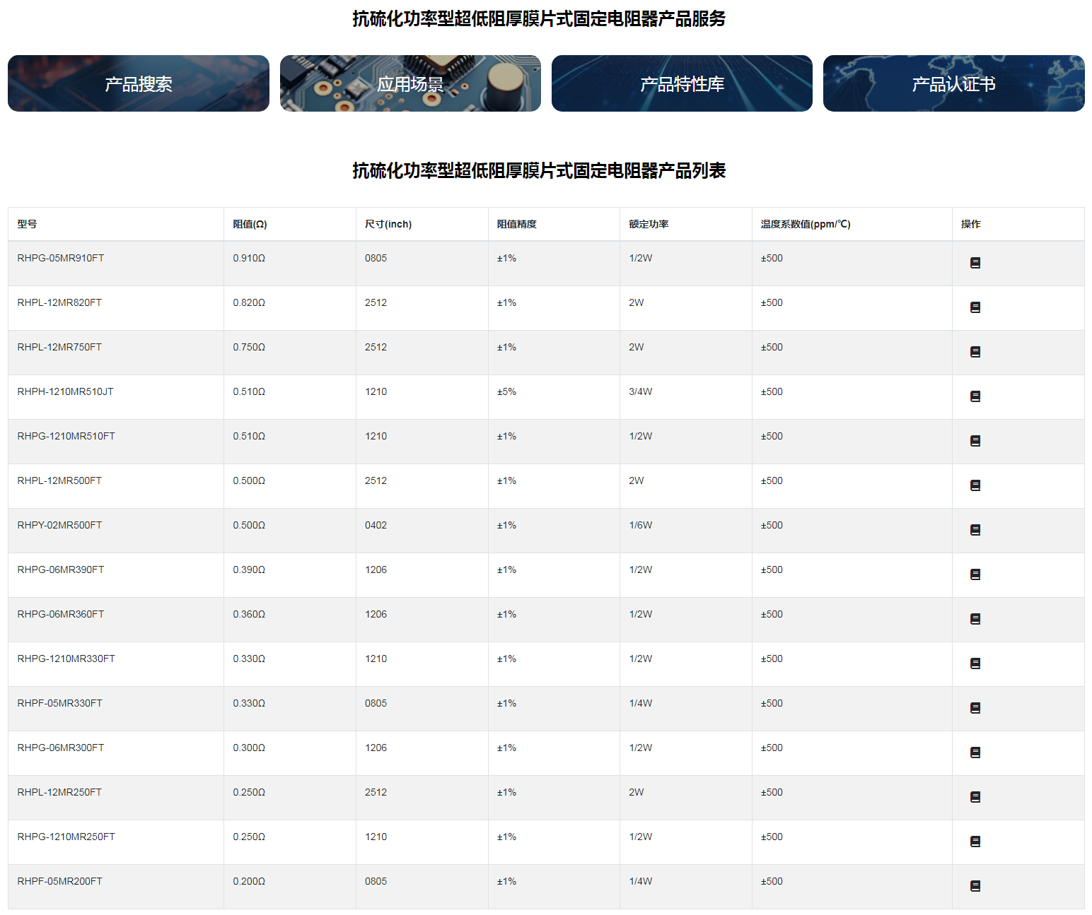Go to the 应用场景 section

tap(410, 83)
